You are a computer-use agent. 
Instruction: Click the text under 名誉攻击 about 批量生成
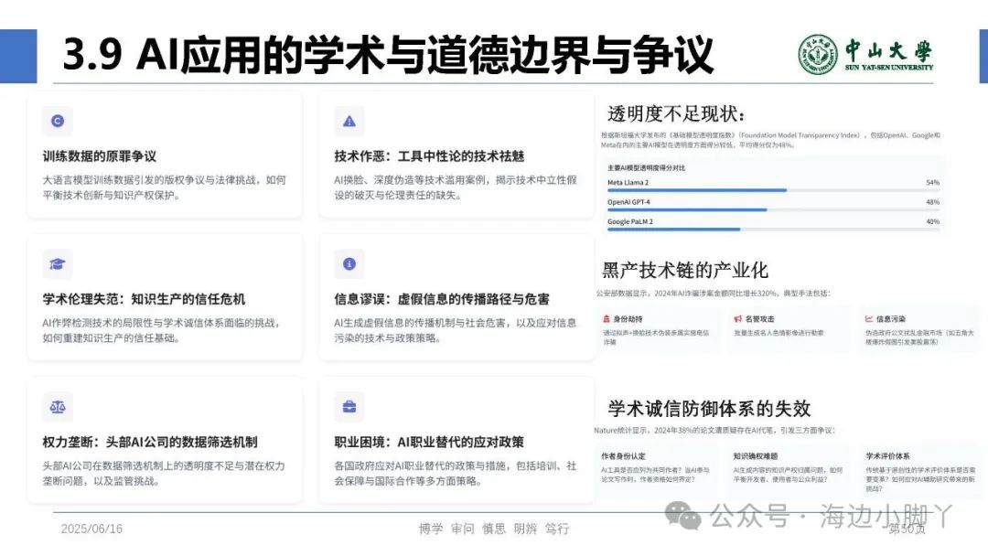click(779, 333)
